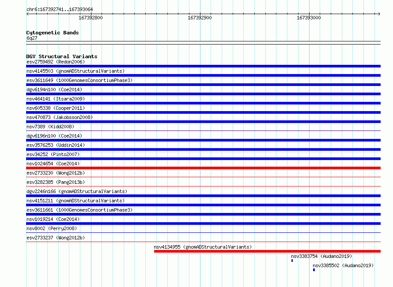Select the nsv464141 (Itsara2009) label
This screenshot has width=393, height=287.
(56, 99)
